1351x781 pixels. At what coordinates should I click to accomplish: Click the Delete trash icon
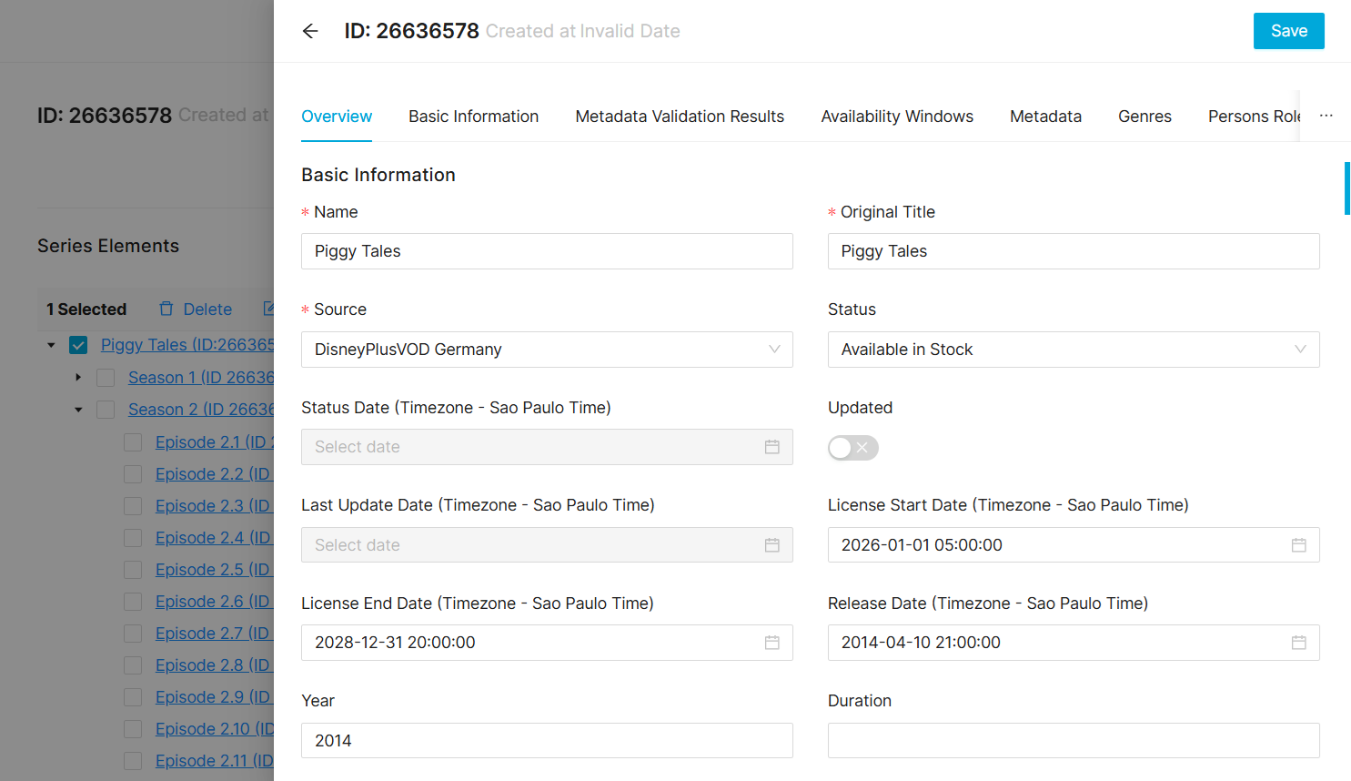(x=166, y=309)
